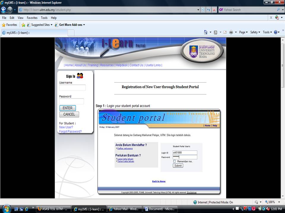Click the Print icon
This screenshot has height=213, width=285.
point(231,32)
